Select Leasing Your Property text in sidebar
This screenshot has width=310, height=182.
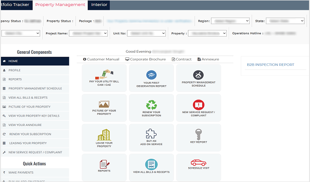pos(28,143)
